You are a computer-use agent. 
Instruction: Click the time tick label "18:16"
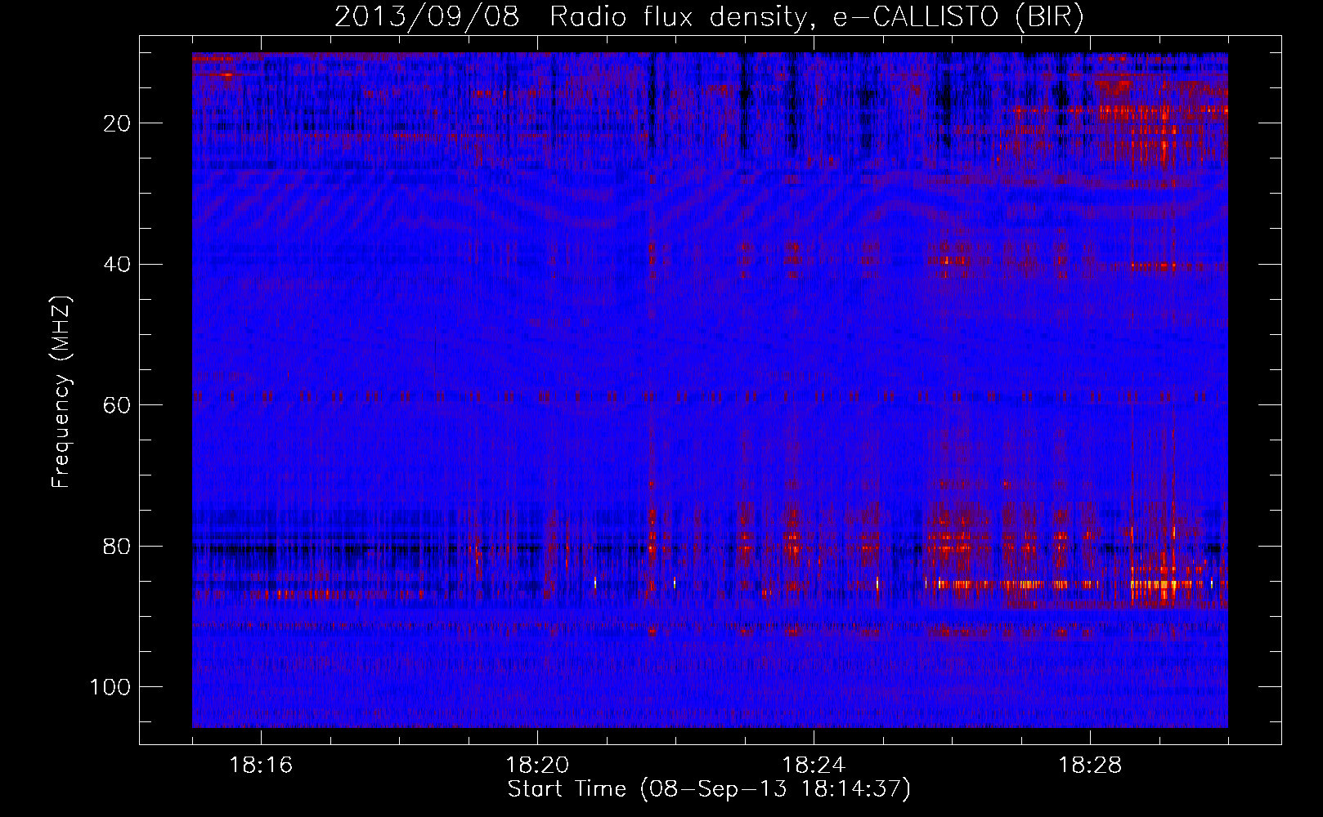[261, 765]
